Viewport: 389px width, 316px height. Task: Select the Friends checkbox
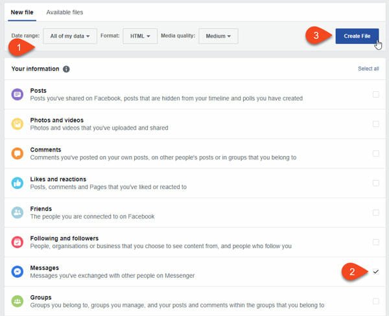375,212
